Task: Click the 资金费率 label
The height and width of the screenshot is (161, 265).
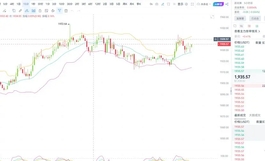Action: click(x=239, y=8)
